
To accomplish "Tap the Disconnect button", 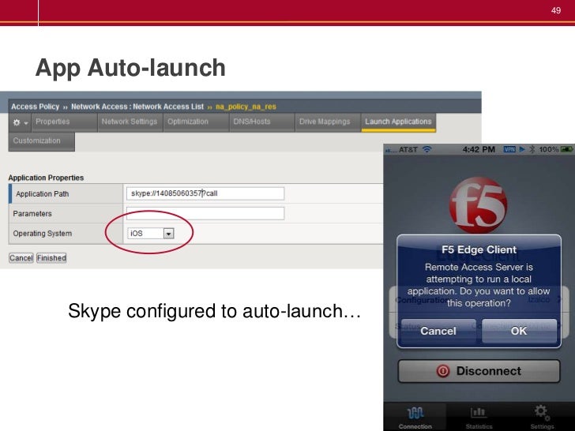I will click(479, 371).
